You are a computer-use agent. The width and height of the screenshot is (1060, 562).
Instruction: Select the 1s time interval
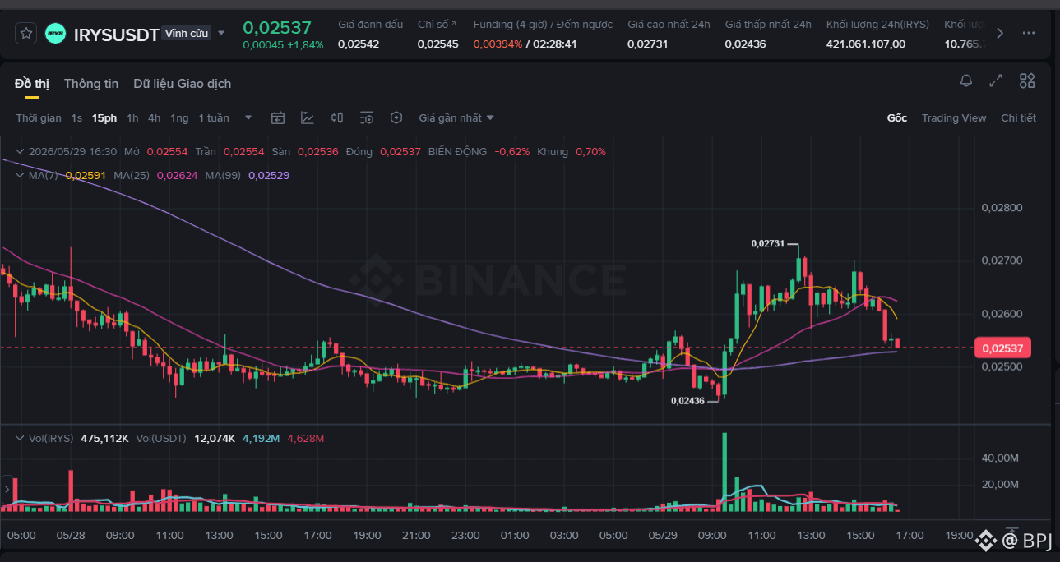(x=76, y=117)
